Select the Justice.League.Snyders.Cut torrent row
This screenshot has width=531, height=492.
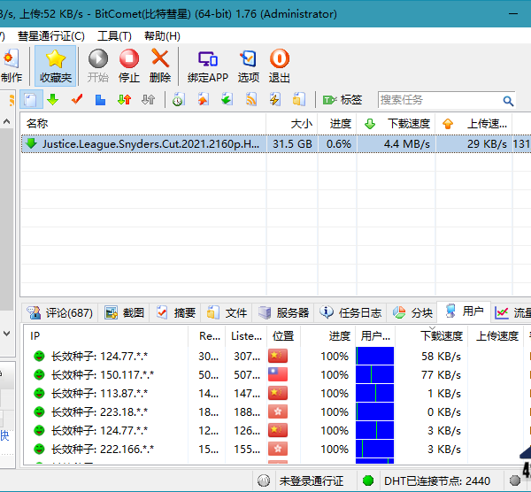[x=150, y=143]
